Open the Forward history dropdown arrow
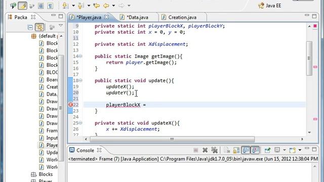The image size is (324, 182). pos(129,6)
